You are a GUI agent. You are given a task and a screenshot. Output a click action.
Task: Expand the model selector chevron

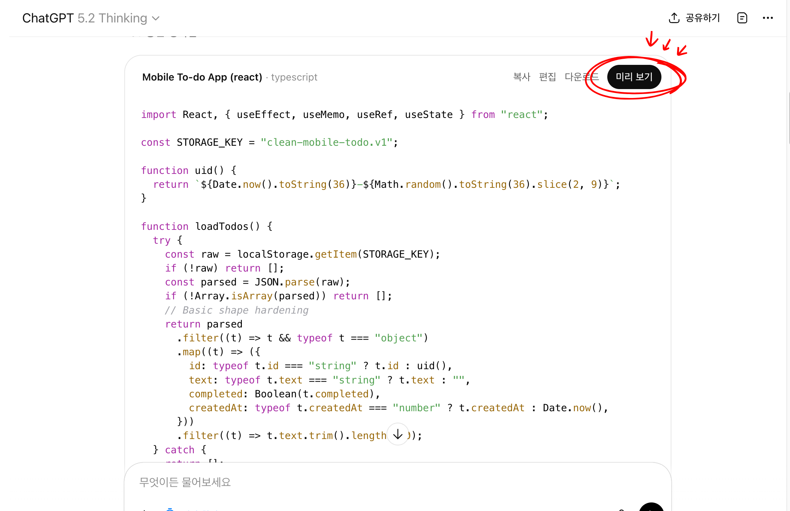[156, 19]
